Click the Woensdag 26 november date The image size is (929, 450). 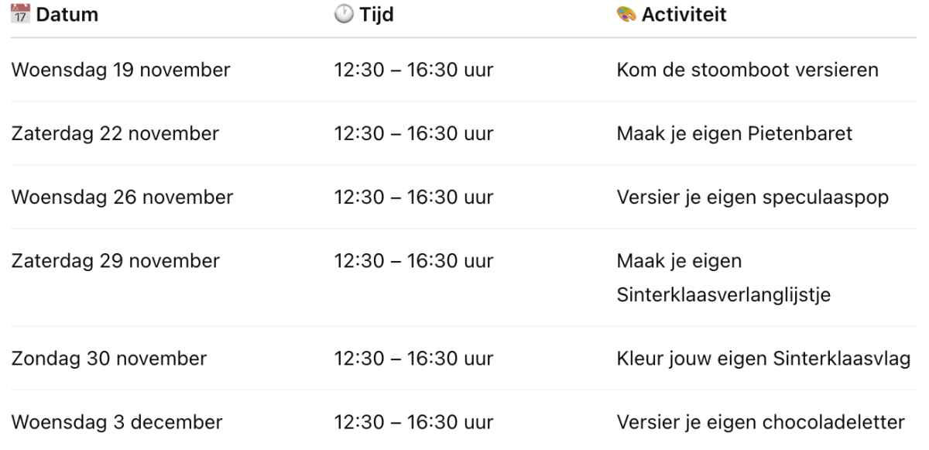click(x=122, y=197)
